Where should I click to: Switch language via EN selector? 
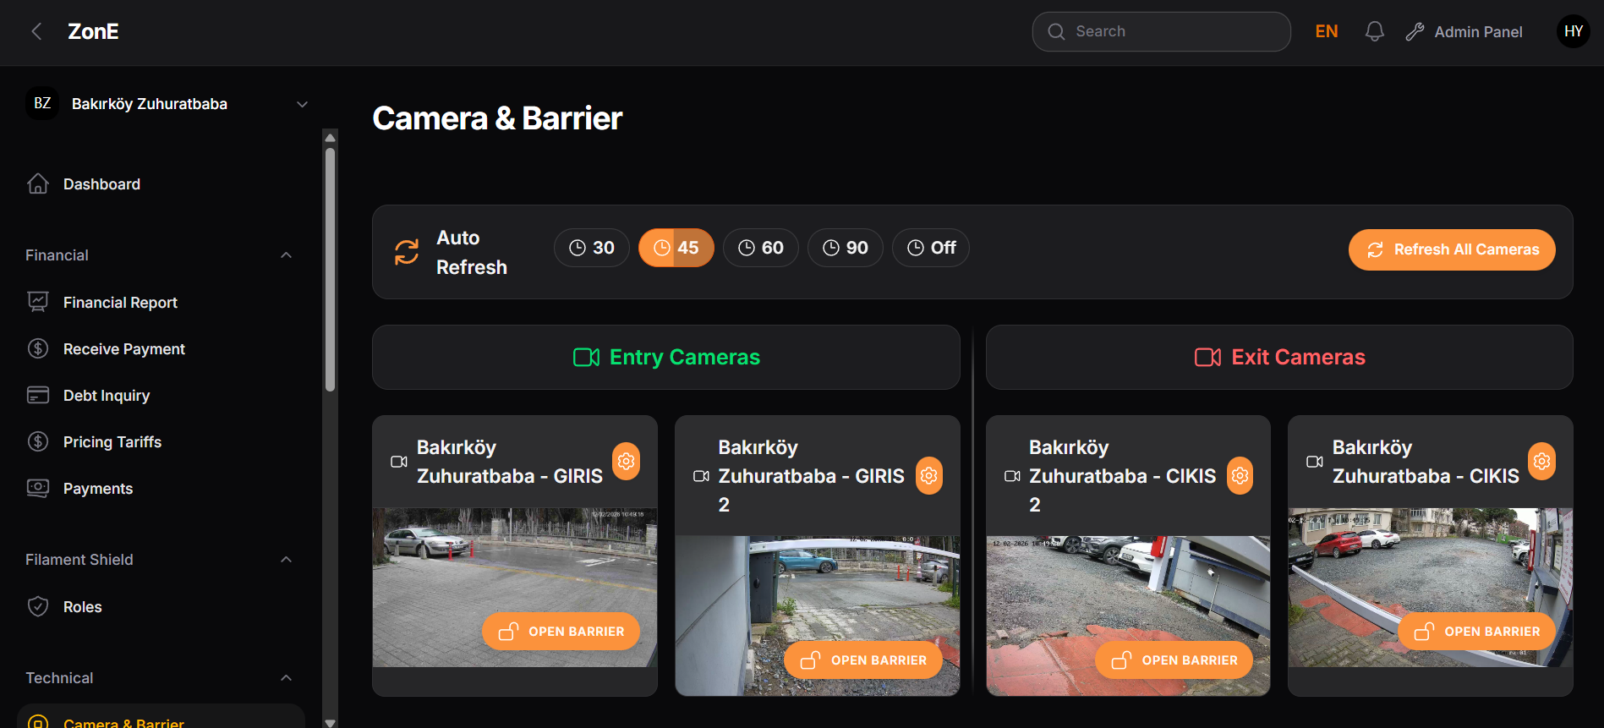pos(1327,31)
